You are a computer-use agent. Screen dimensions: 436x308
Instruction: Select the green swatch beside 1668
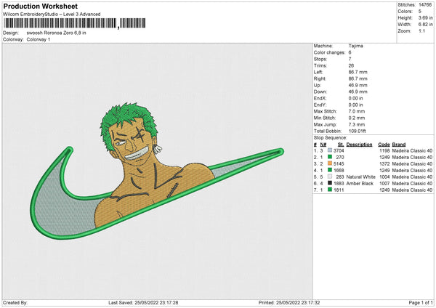click(330, 170)
